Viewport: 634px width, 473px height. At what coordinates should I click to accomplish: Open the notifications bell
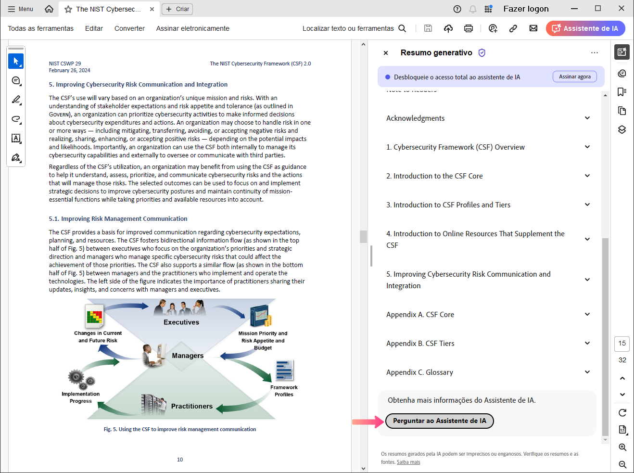473,9
